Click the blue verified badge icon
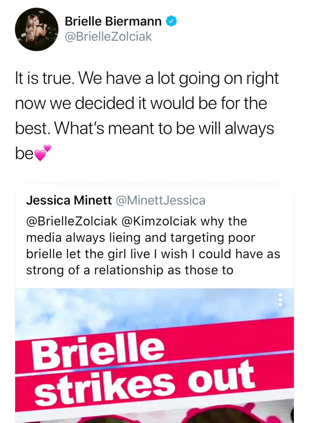309x423 pixels. click(x=171, y=21)
